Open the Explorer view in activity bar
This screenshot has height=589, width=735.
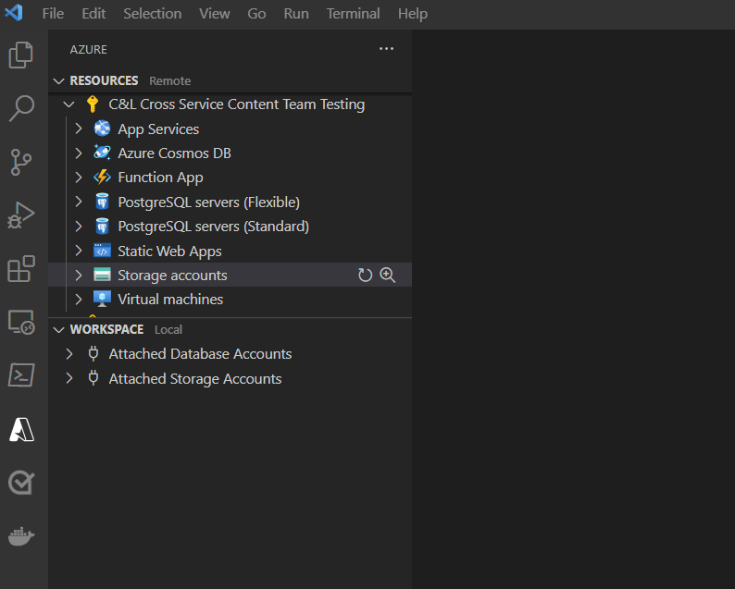pos(21,55)
